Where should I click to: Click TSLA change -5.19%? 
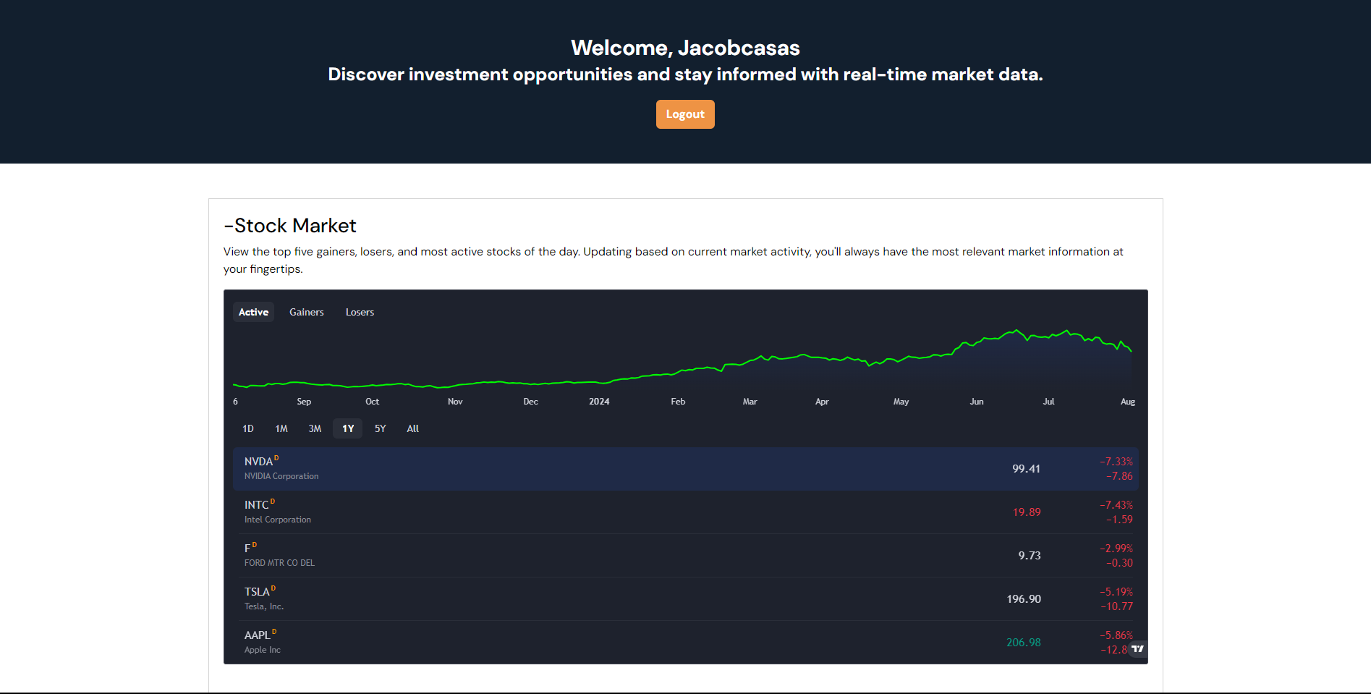[x=1116, y=592]
